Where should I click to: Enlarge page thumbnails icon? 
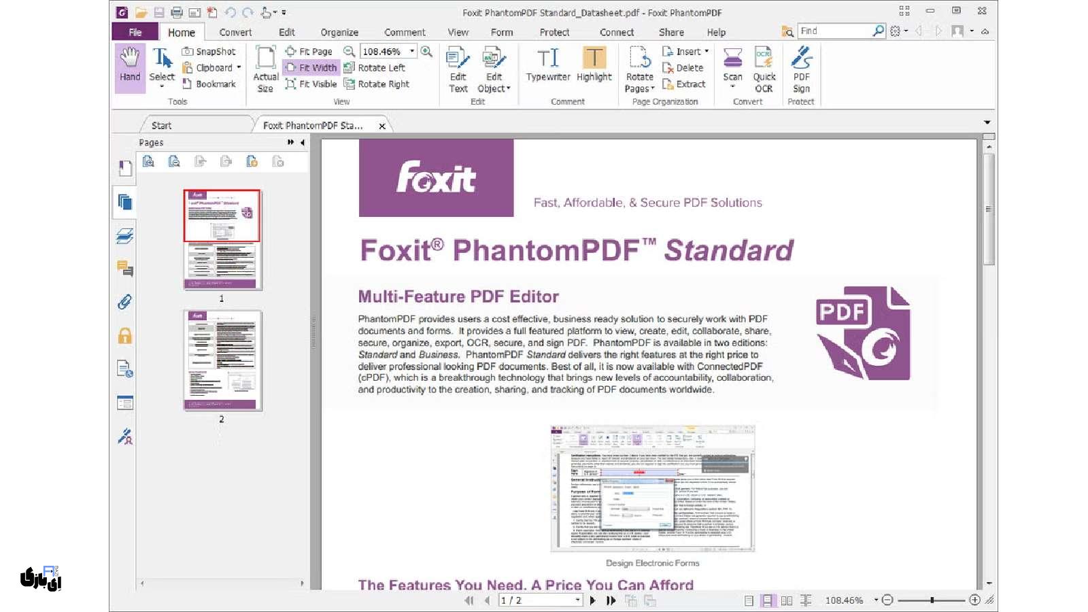click(x=148, y=161)
